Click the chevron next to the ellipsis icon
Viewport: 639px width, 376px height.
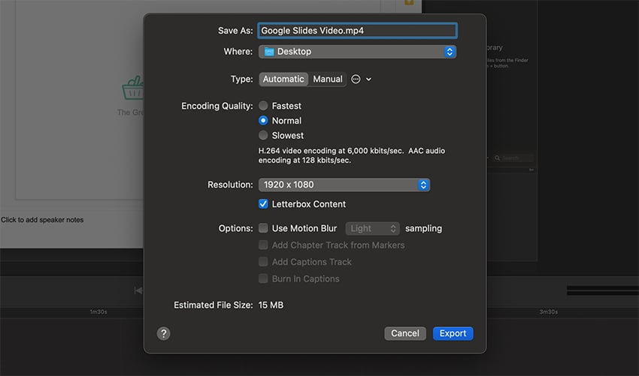[369, 80]
